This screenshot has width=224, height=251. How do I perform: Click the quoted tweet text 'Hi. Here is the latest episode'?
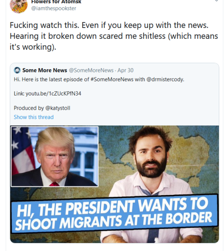click(99, 79)
